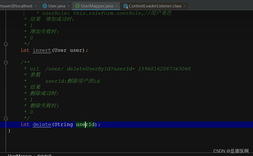Click the comment line 'userId:删除用户的id'
This screenshot has height=156, width=253.
(72, 81)
